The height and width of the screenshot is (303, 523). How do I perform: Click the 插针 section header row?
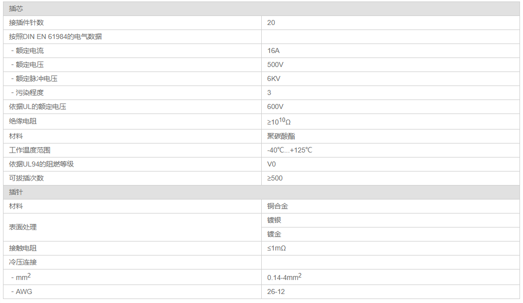(x=16, y=192)
